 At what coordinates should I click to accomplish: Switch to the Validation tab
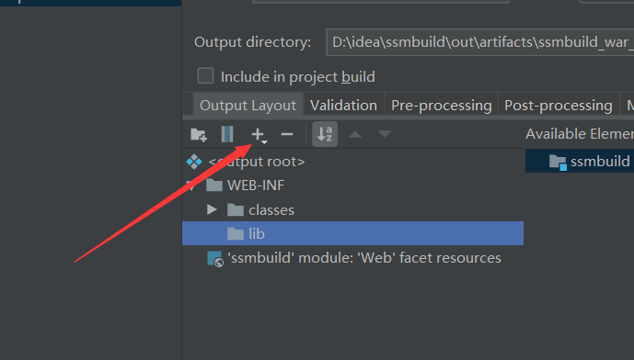point(343,106)
